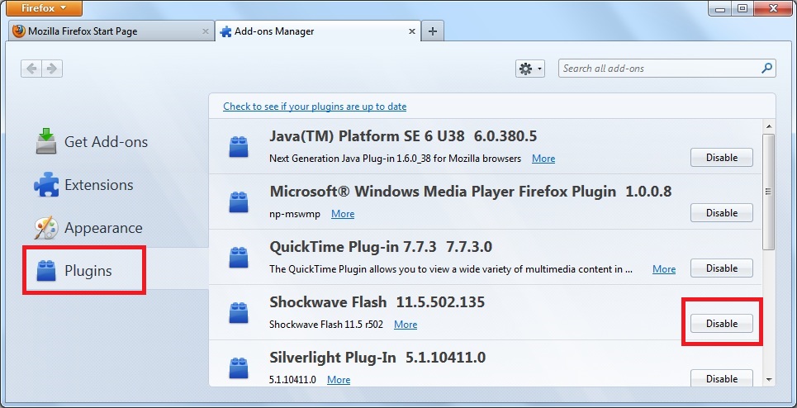Click the Search all add-ons field
797x408 pixels.
coord(667,69)
